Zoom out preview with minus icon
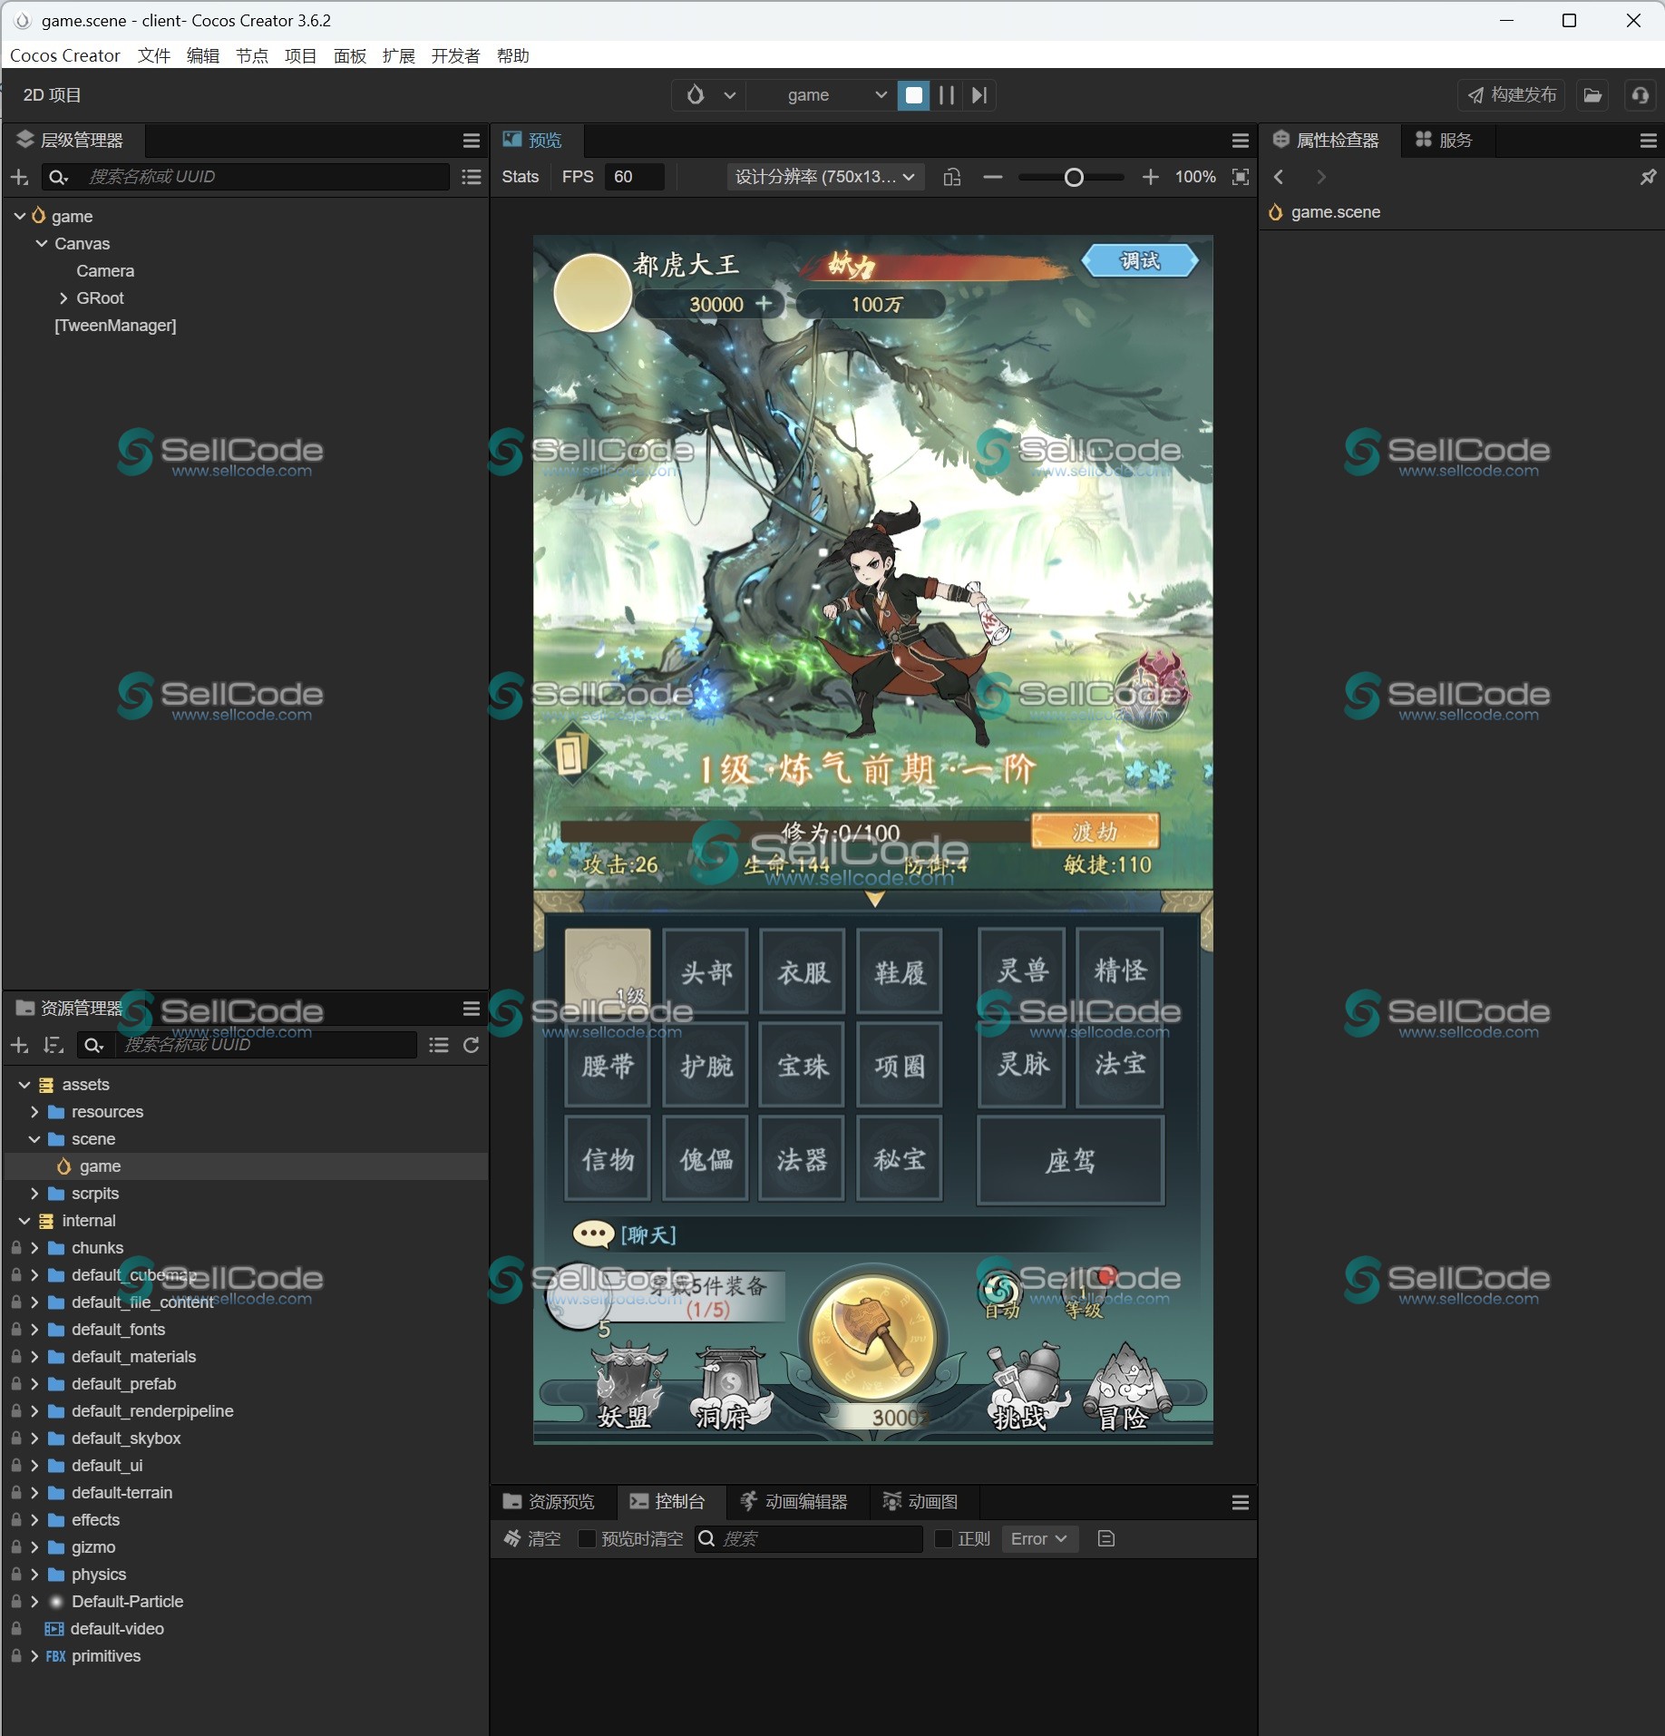1665x1736 pixels. [x=993, y=178]
